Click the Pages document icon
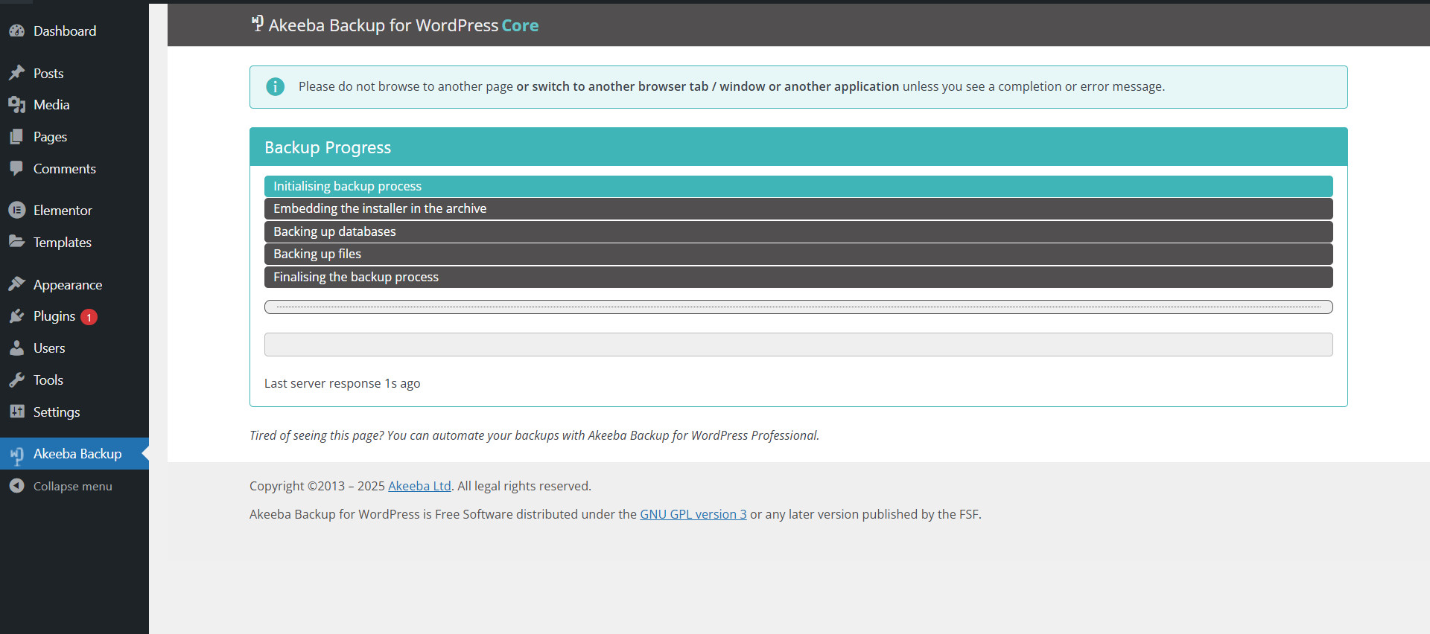The width and height of the screenshot is (1430, 634). point(16,137)
